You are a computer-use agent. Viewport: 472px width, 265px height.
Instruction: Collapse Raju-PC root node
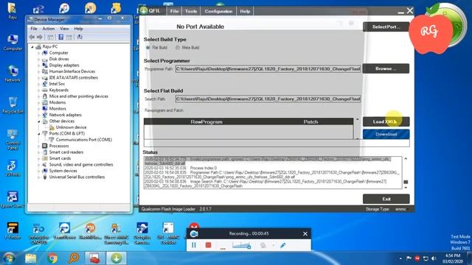point(32,47)
